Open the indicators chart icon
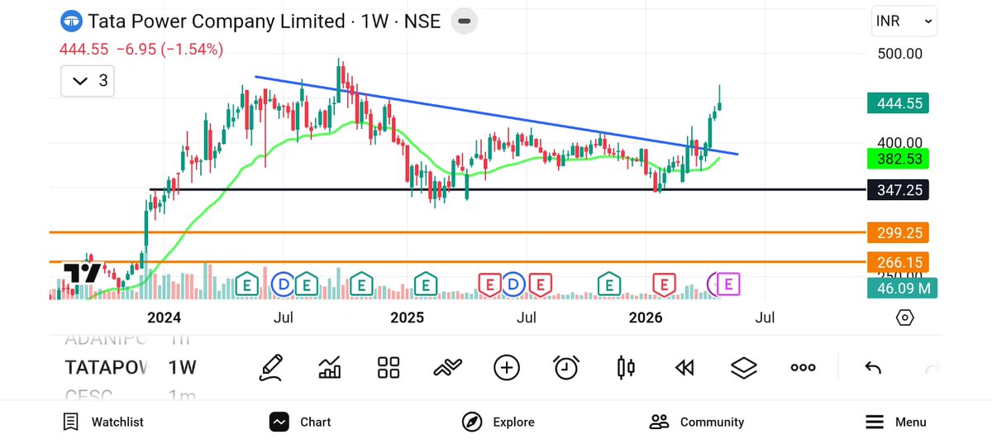This screenshot has height=444, width=992. 330,368
